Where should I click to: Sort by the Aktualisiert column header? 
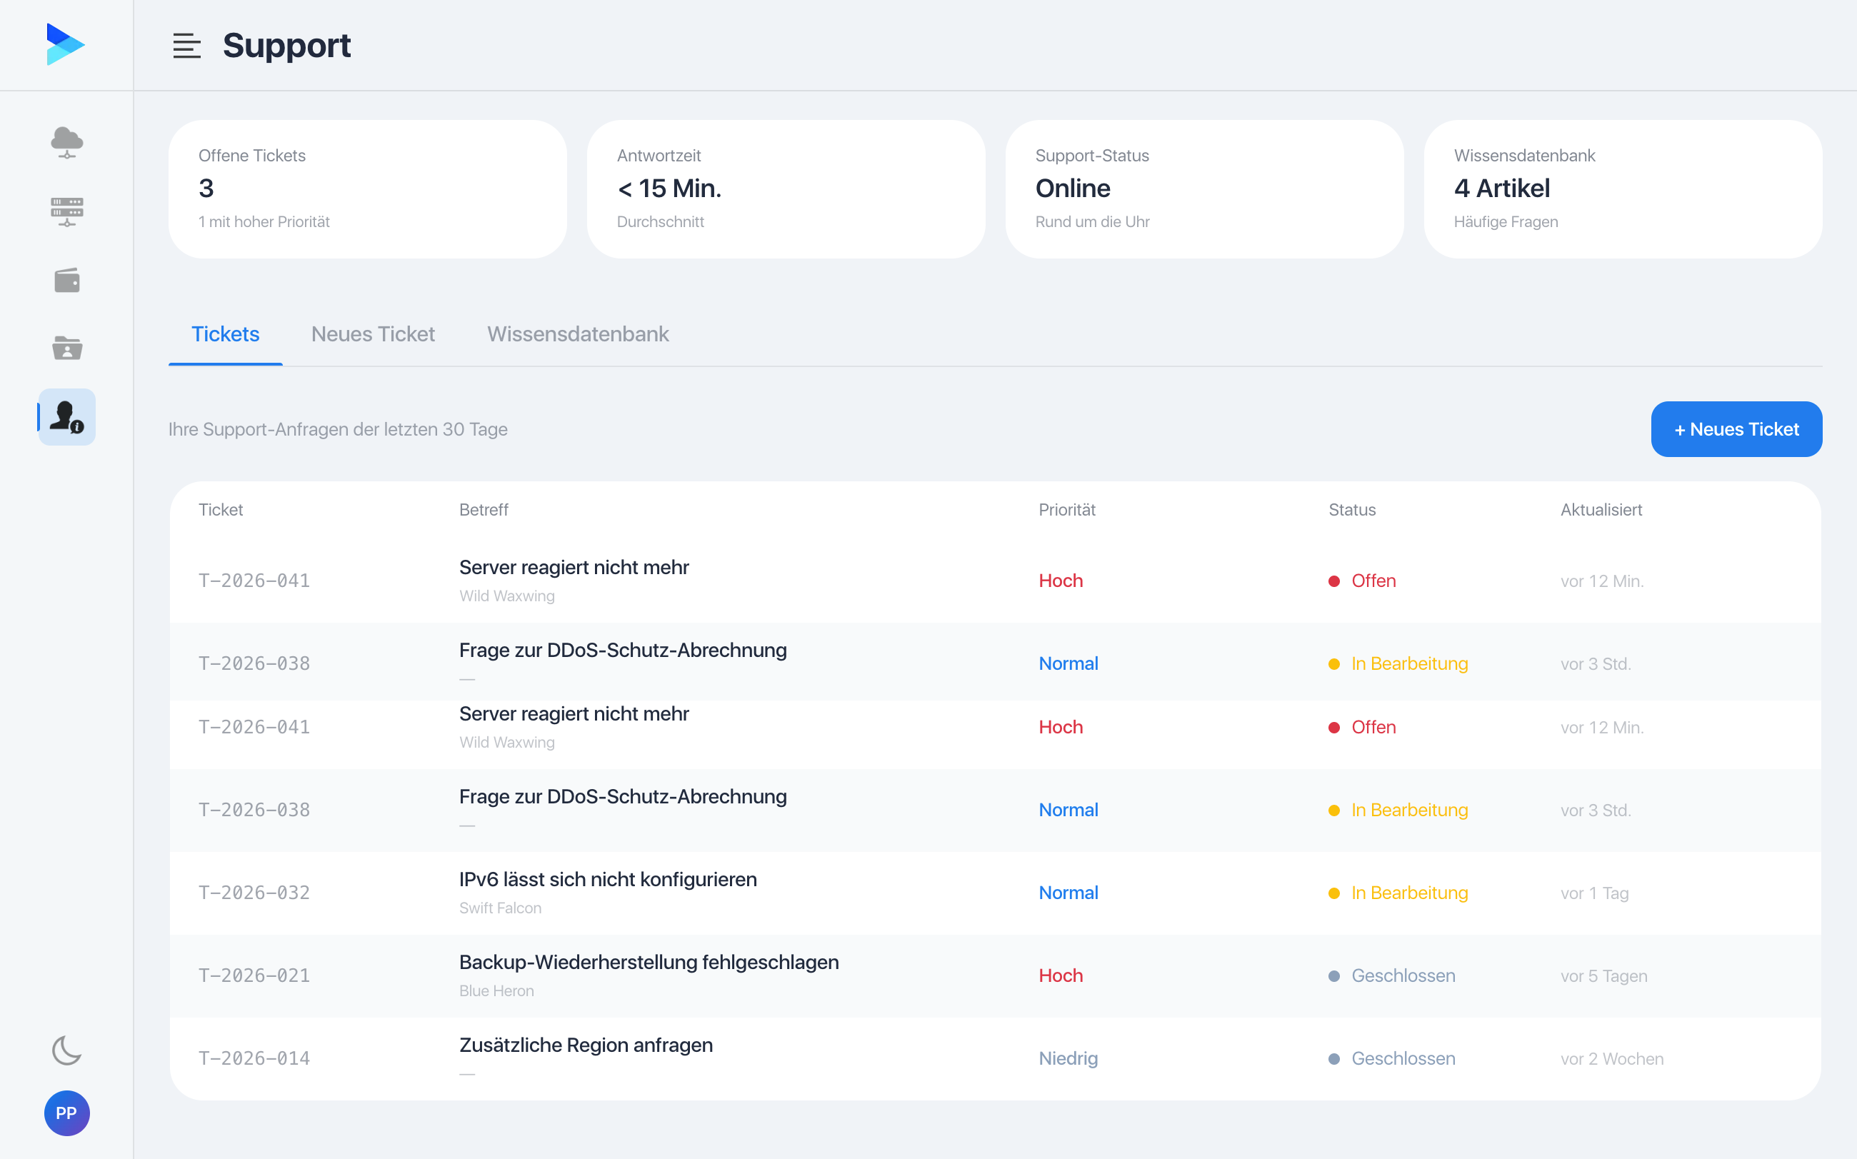(1601, 510)
